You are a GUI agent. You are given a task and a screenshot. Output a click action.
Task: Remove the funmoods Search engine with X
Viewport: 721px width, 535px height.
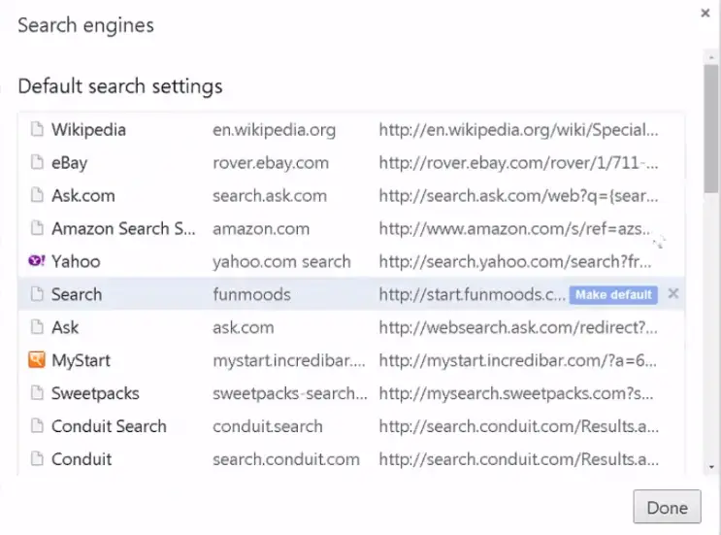click(x=673, y=293)
